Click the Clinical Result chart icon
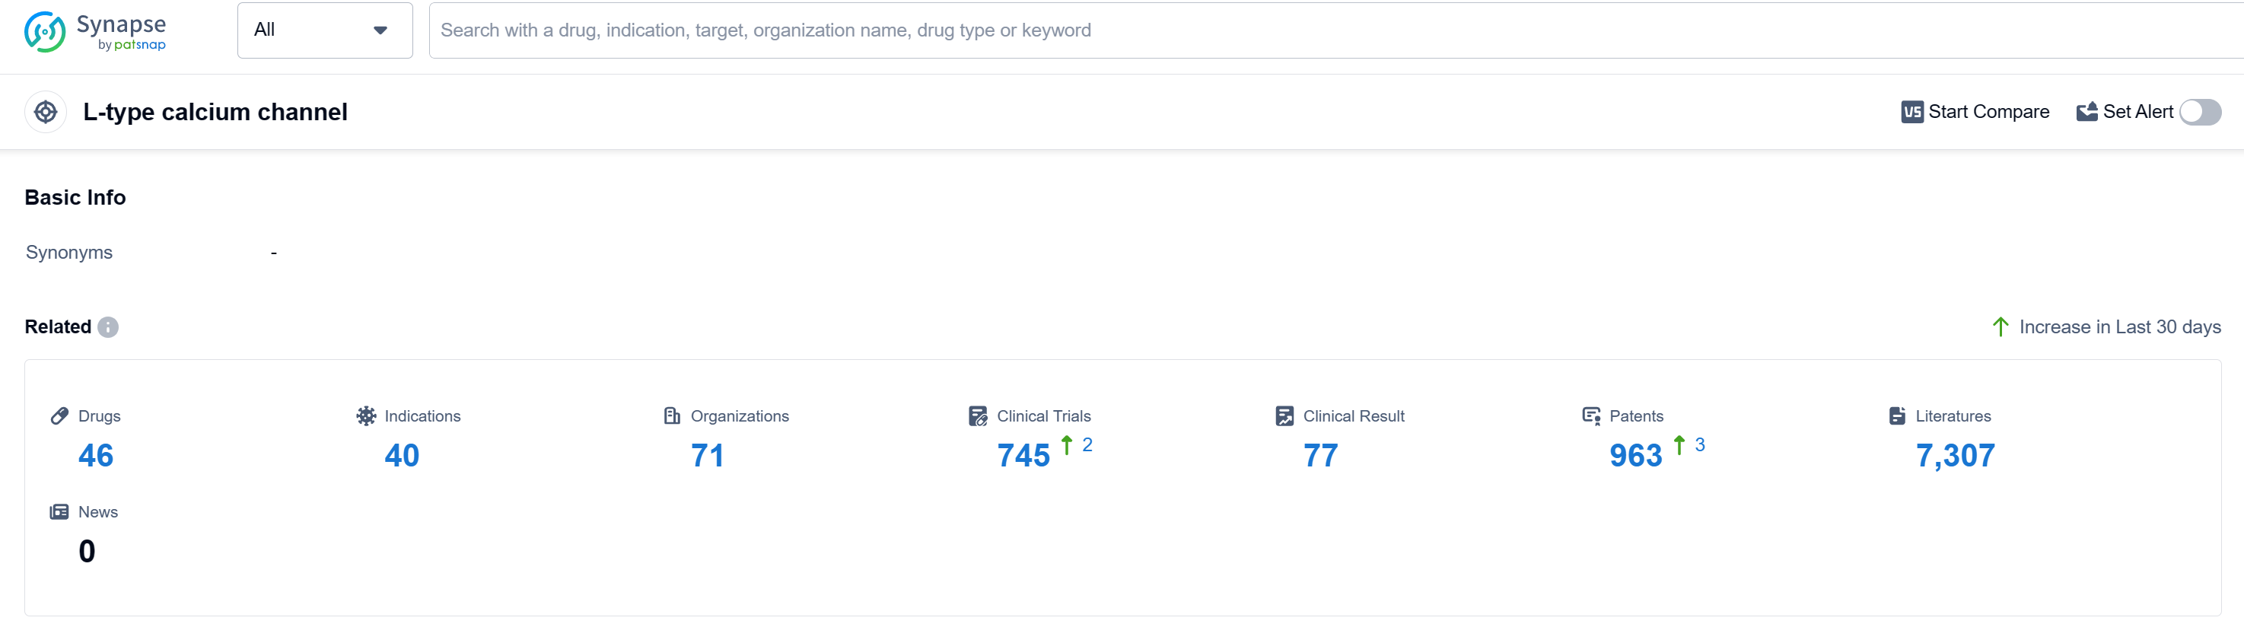This screenshot has height=643, width=2244. point(1284,416)
